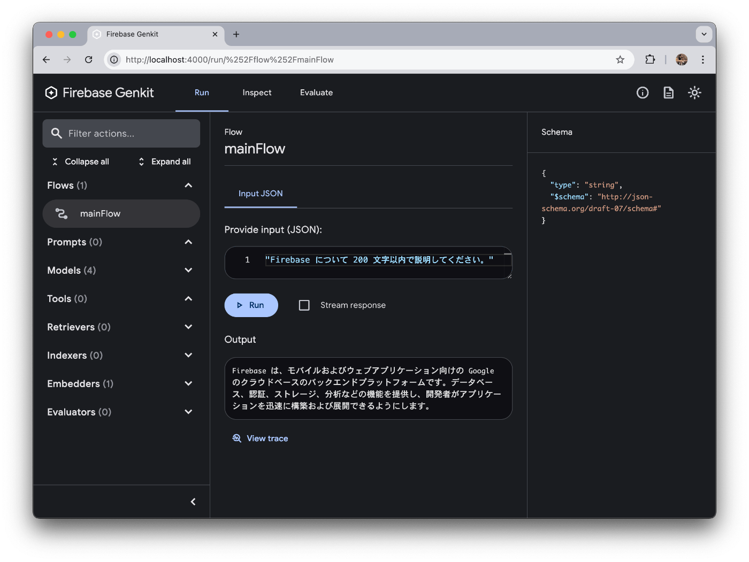This screenshot has height=562, width=749.
Task: Switch to the Evaluate tab
Action: (x=316, y=93)
